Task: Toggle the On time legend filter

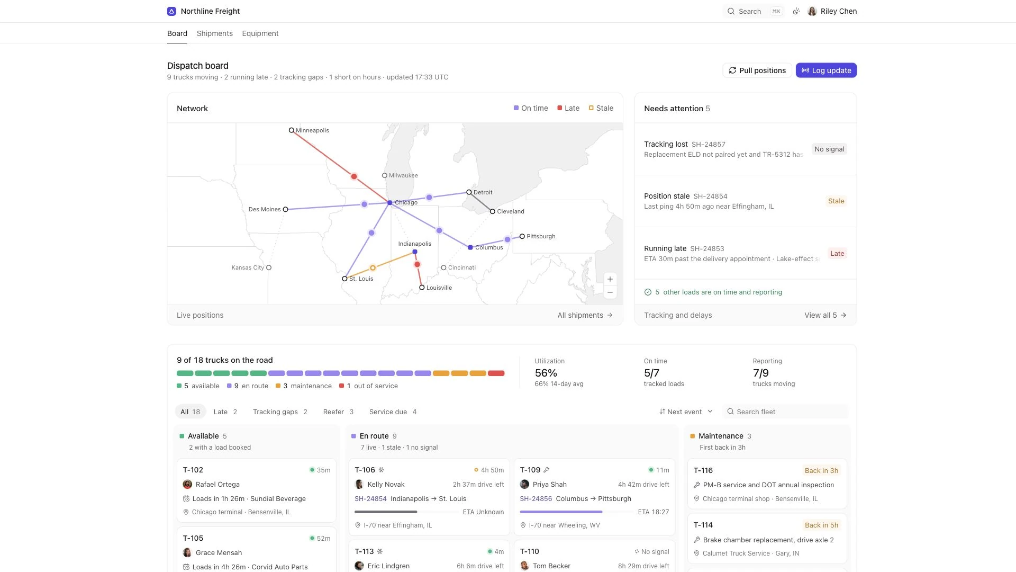Action: pos(531,108)
